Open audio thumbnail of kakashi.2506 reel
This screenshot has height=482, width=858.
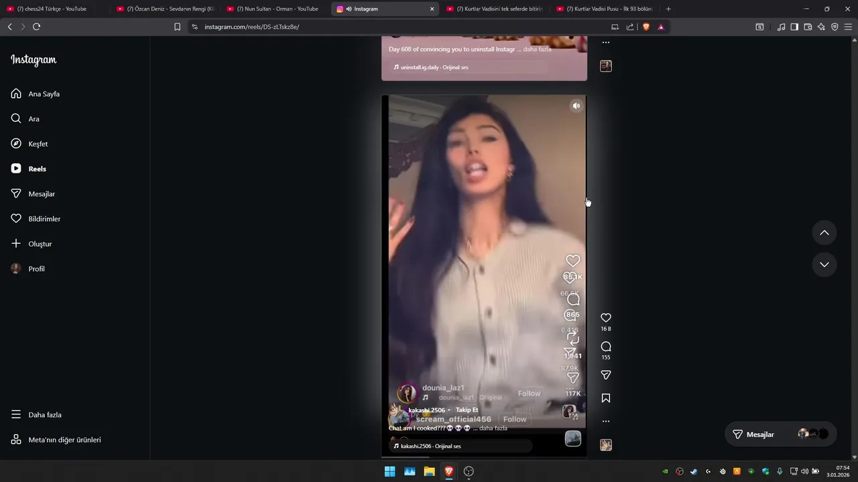(606, 445)
